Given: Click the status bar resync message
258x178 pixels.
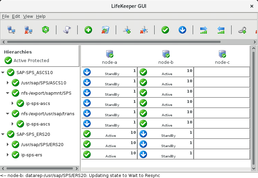Looking at the screenshot, I should [80, 175].
